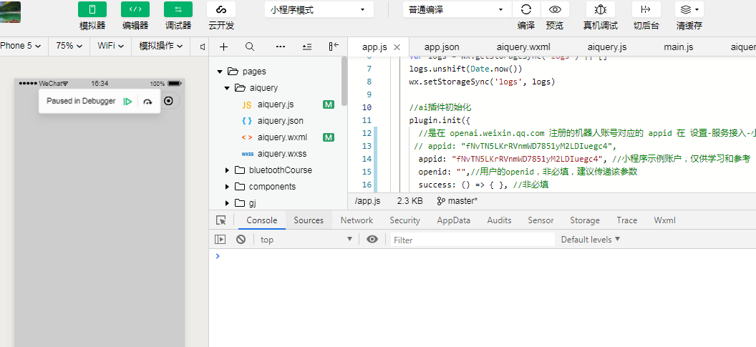This screenshot has width=756, height=347.
Task: Toggle the console live expression eye
Action: [372, 239]
